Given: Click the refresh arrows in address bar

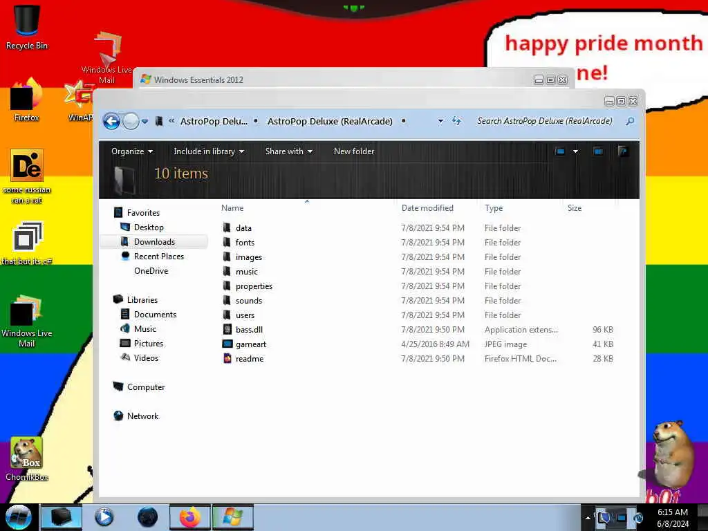Looking at the screenshot, I should [x=456, y=121].
